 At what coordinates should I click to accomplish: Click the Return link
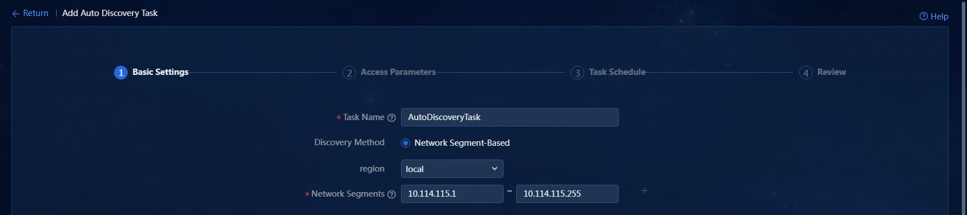pyautogui.click(x=36, y=13)
